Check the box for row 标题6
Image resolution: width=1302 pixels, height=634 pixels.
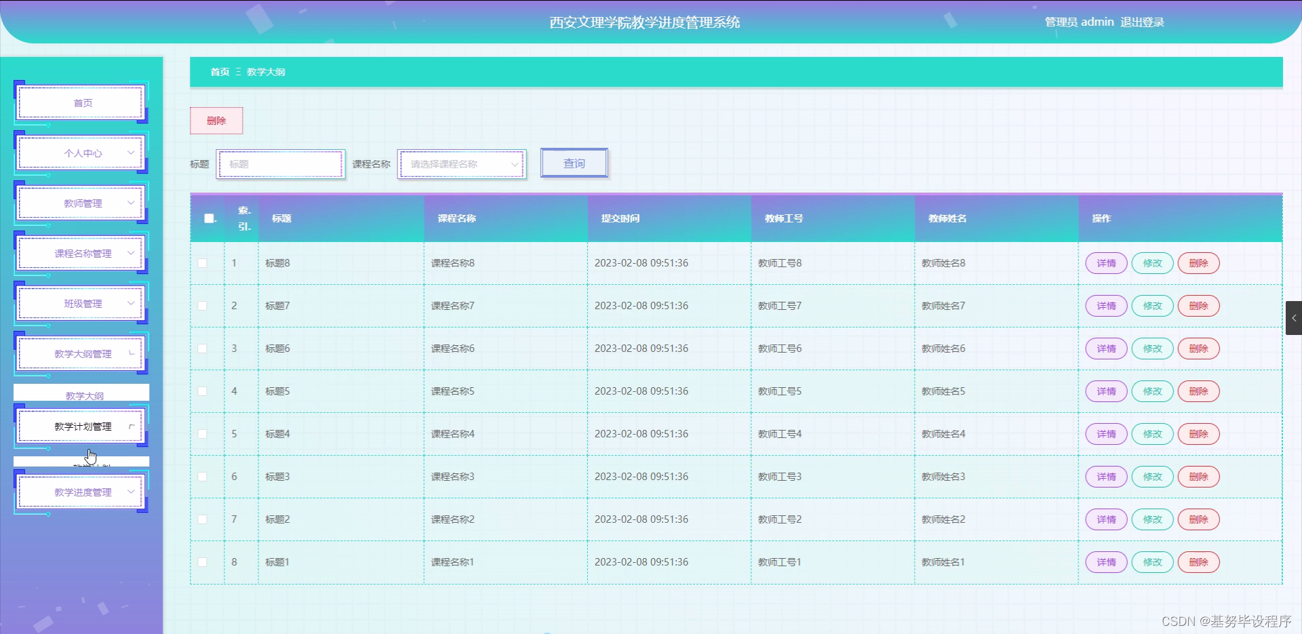[x=202, y=349]
